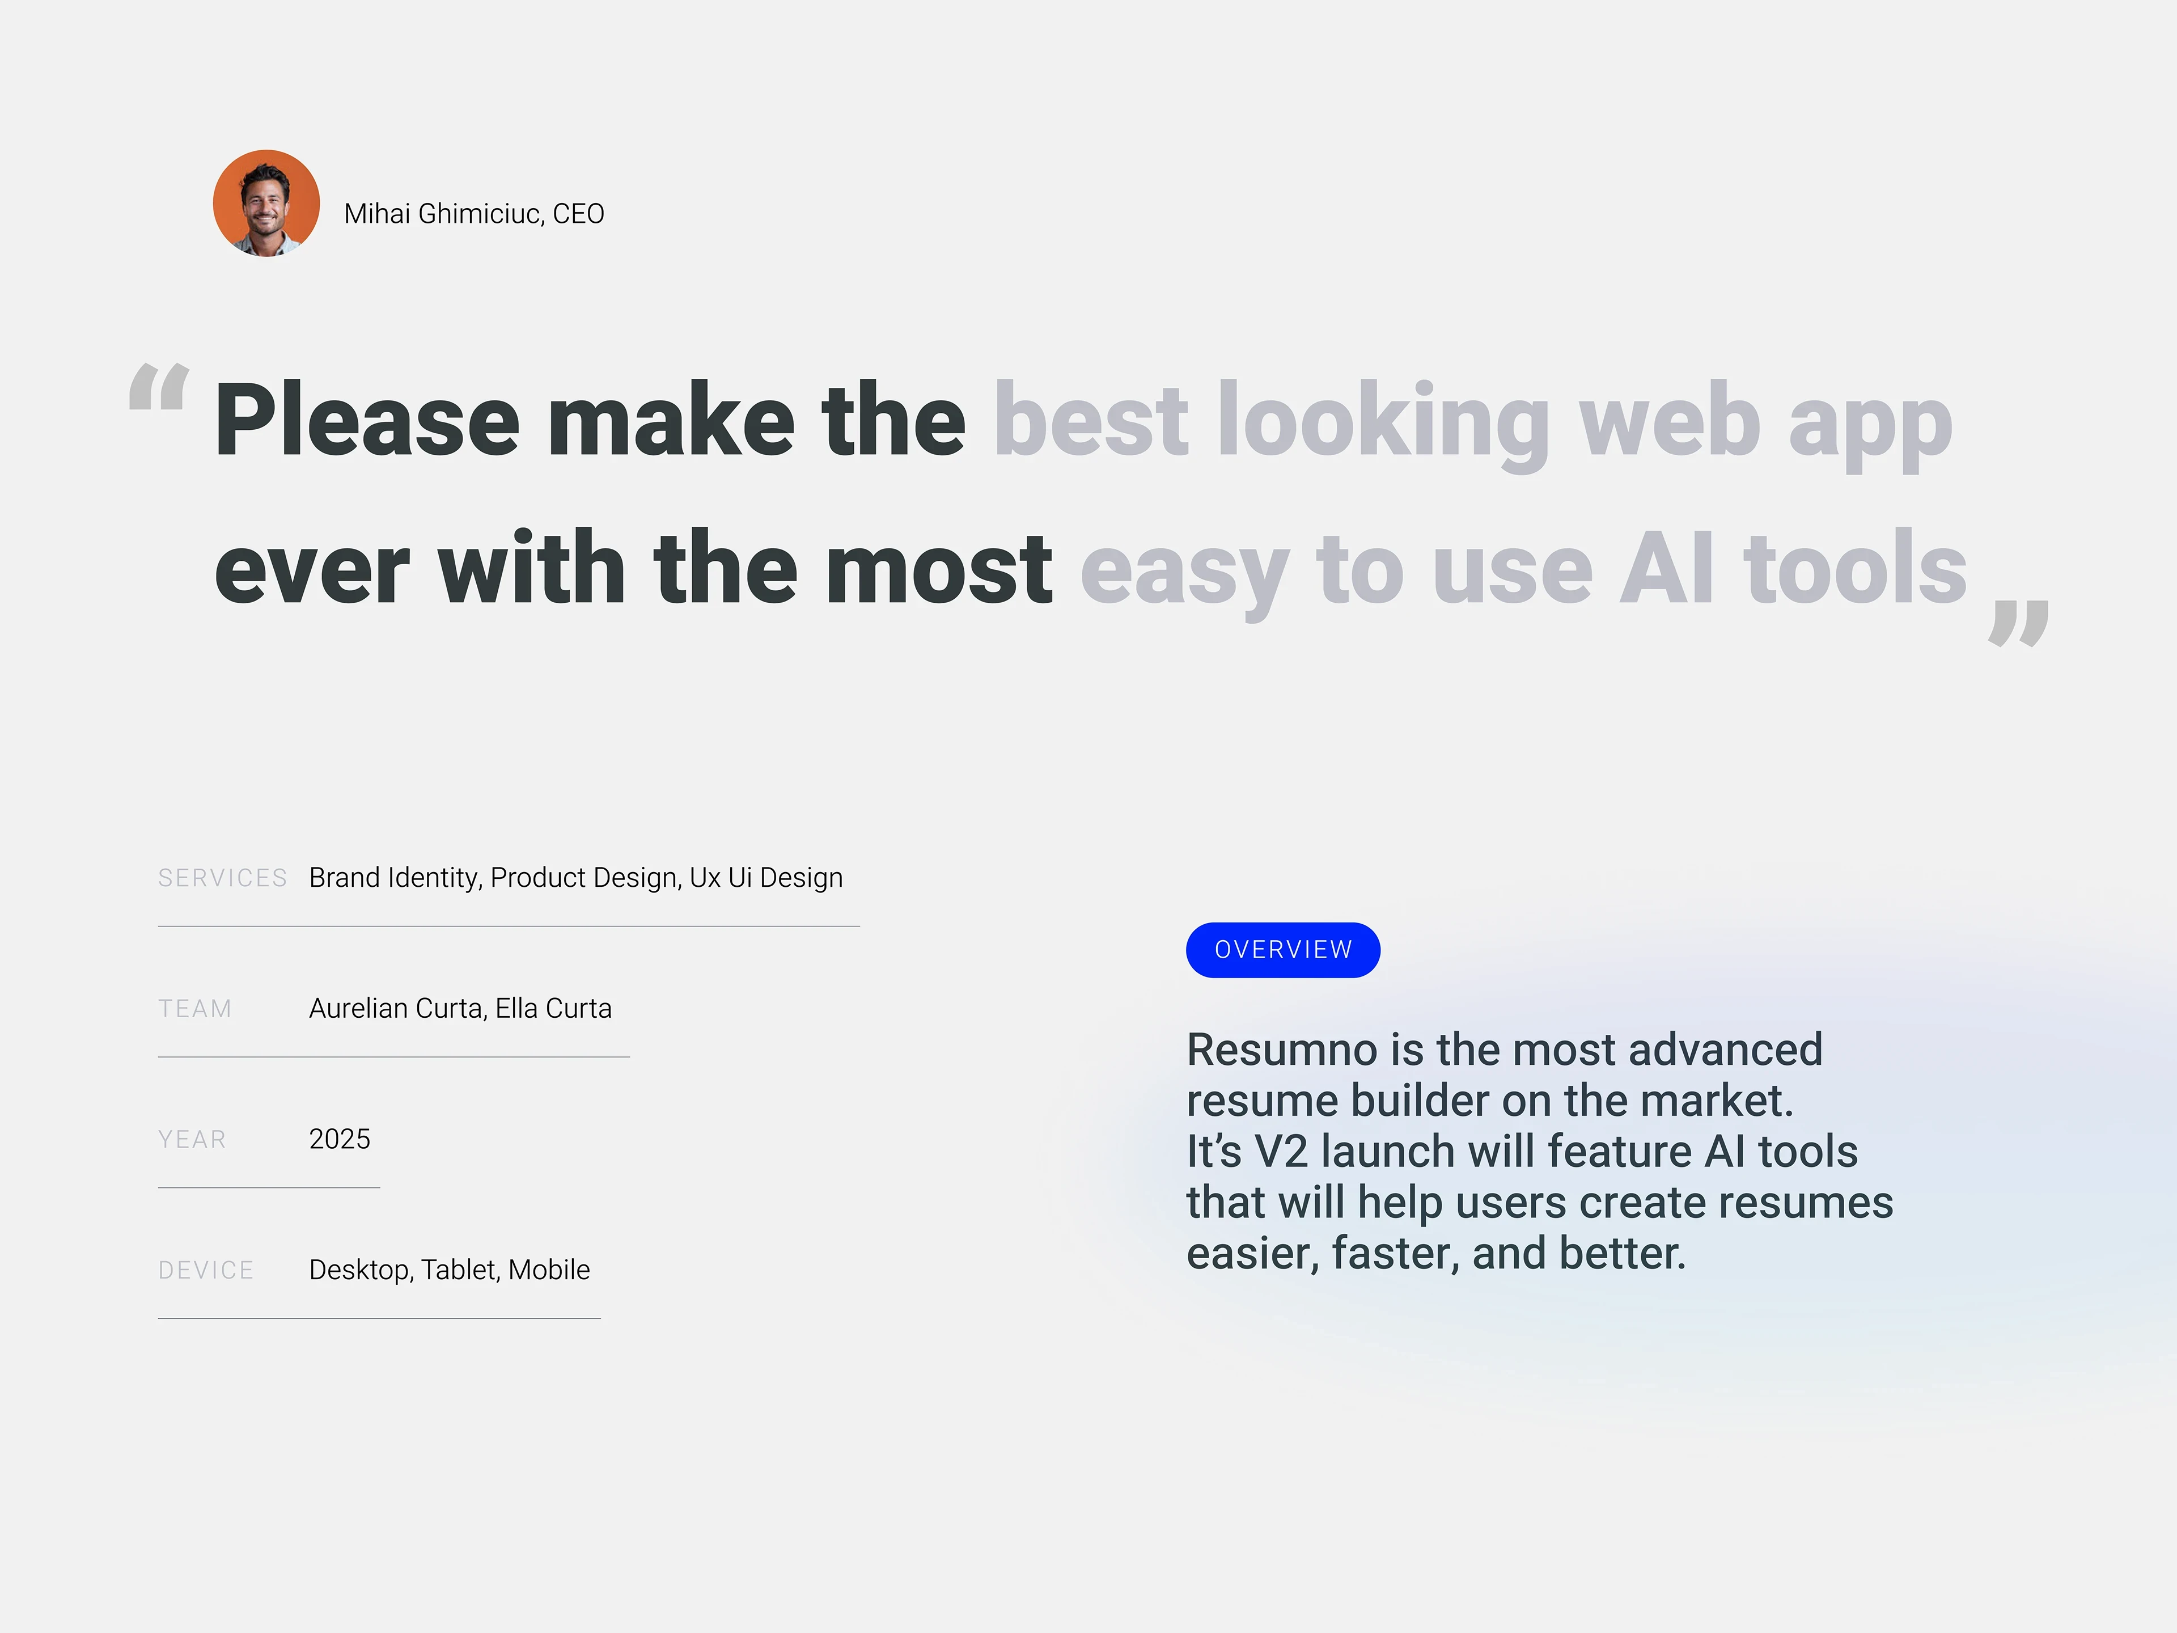Click the CEO avatar photo
Image resolution: width=2177 pixels, height=1633 pixels.
point(266,204)
